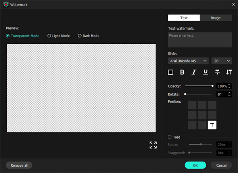Toggle underline text style
Image resolution: width=238 pixels, height=173 pixels.
pos(205,72)
